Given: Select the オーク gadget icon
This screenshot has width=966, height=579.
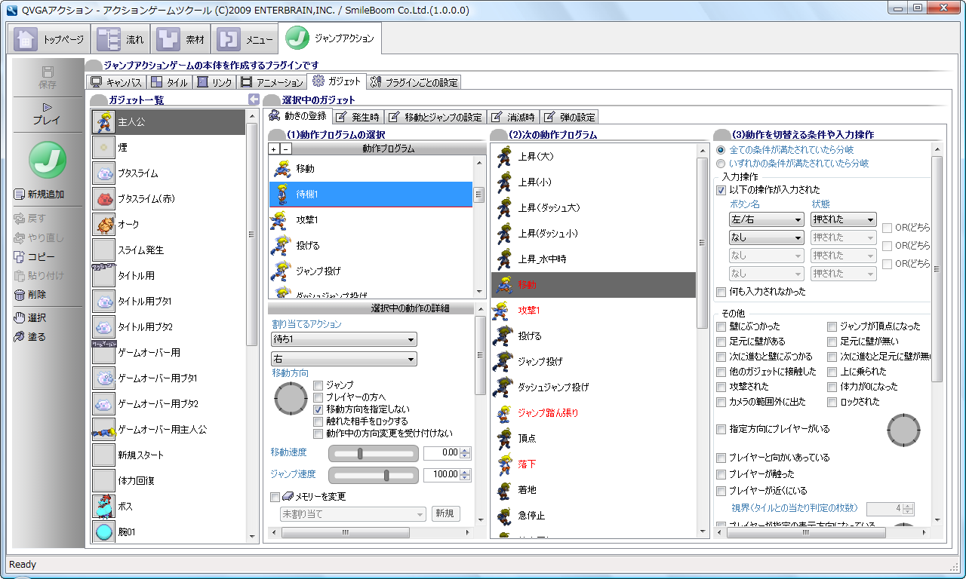Looking at the screenshot, I should tap(103, 225).
